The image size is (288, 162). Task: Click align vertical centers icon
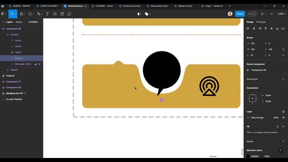pyautogui.click(x=271, y=29)
